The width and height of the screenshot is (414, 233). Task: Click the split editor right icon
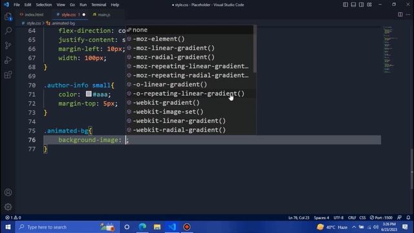pos(400,14)
